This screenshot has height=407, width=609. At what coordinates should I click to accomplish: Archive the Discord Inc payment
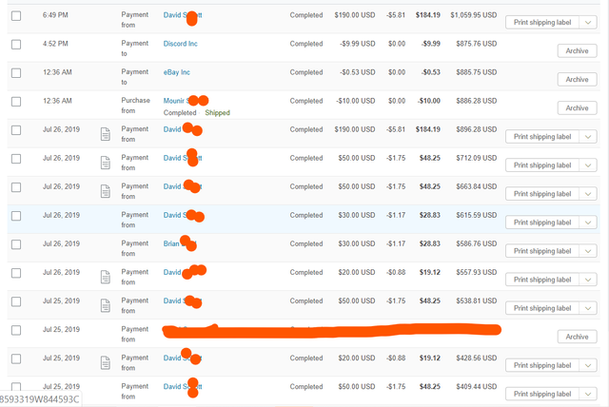tap(577, 50)
